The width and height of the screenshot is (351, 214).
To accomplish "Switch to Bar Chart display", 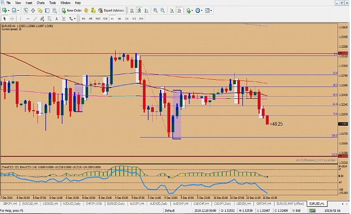I will 132,11.
